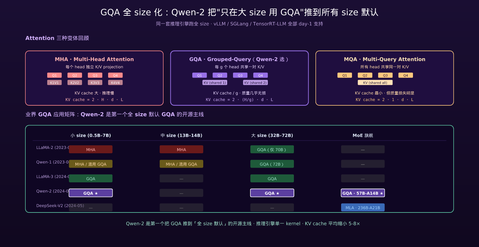479x247 pixels.
Task: Click the Q3 chip in the MQA card
Action: point(385,75)
